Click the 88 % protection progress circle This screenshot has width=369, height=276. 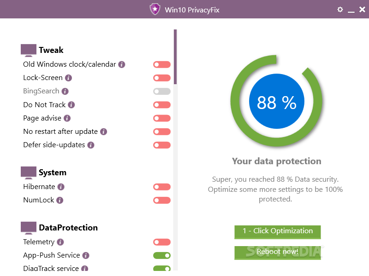tap(276, 101)
